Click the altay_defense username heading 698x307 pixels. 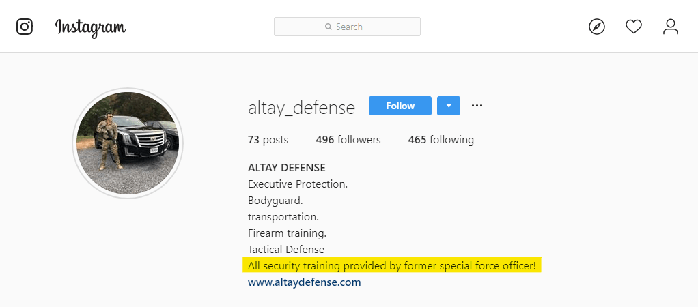point(301,108)
